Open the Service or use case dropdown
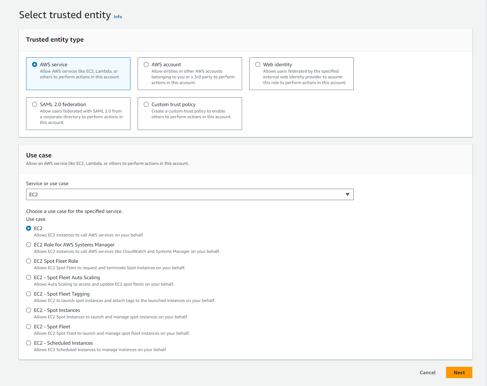This screenshot has height=386, width=487. (190, 194)
